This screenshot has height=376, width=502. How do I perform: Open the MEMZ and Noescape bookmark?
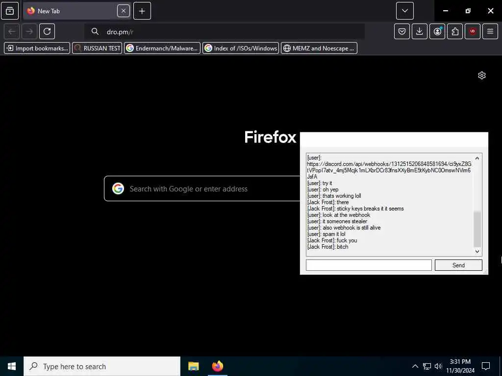tap(319, 48)
